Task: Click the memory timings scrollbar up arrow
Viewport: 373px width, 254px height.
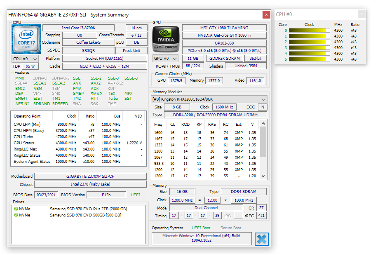Action: [x=263, y=123]
